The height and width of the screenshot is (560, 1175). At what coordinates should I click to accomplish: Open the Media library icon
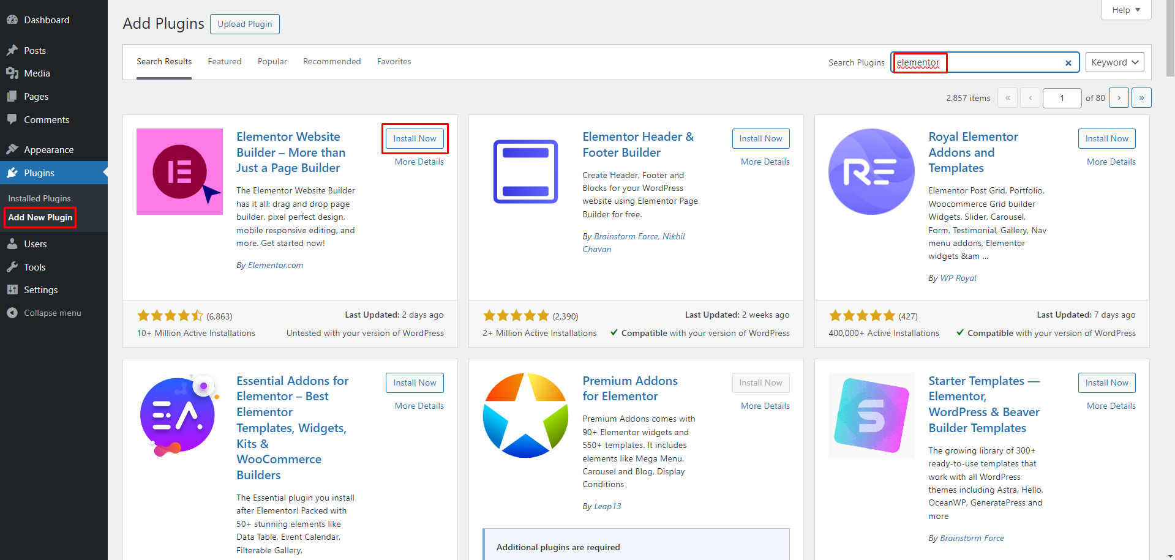(x=12, y=73)
